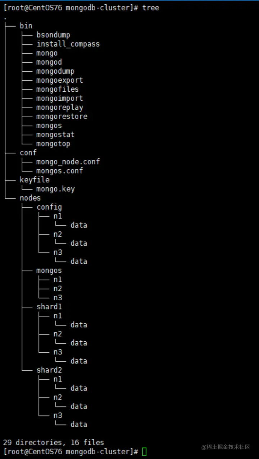Click the mongotop entry
259x459 pixels.
[53, 144]
